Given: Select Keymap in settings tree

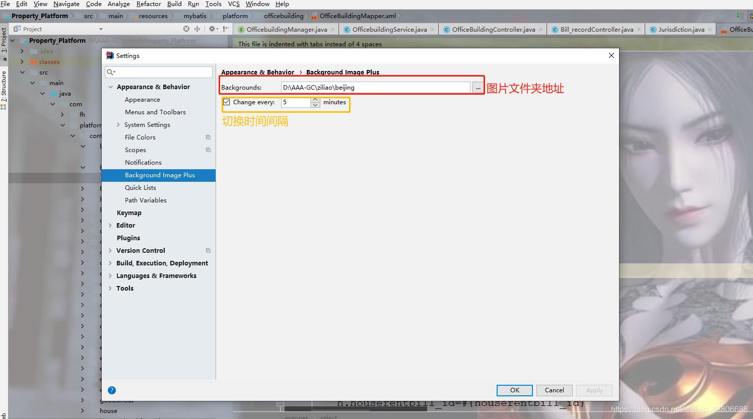Looking at the screenshot, I should (129, 213).
